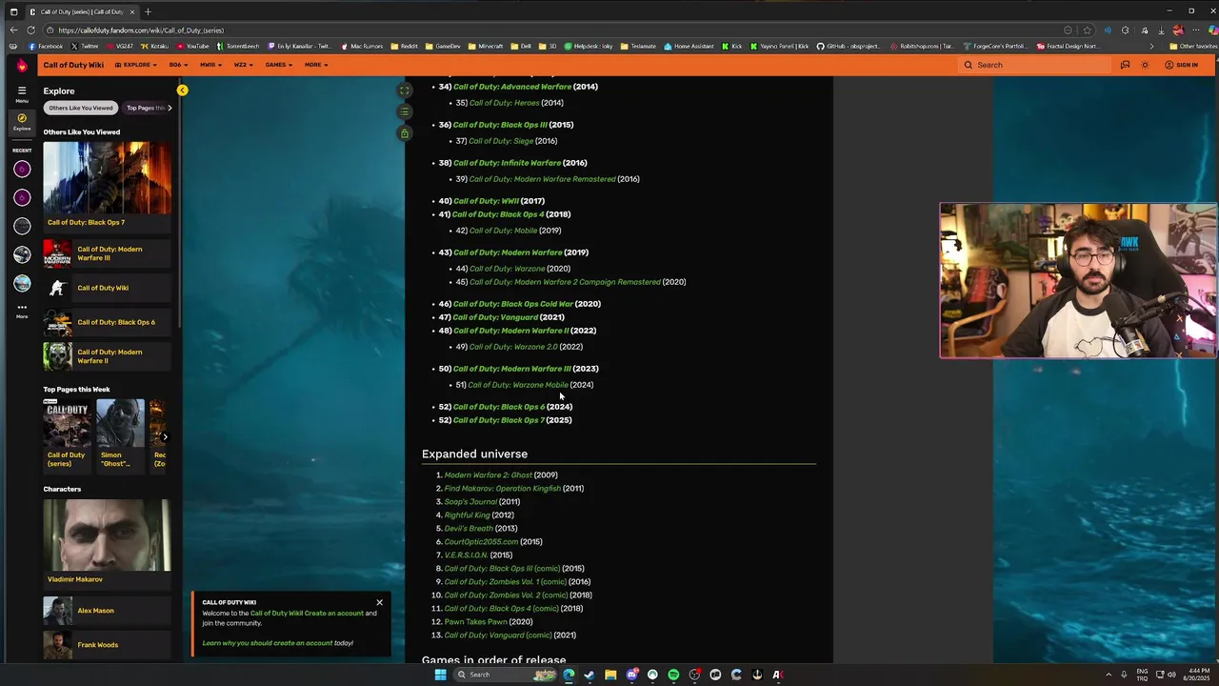Focus the wiki Search field
The width and height of the screenshot is (1219, 686).
click(x=1035, y=65)
